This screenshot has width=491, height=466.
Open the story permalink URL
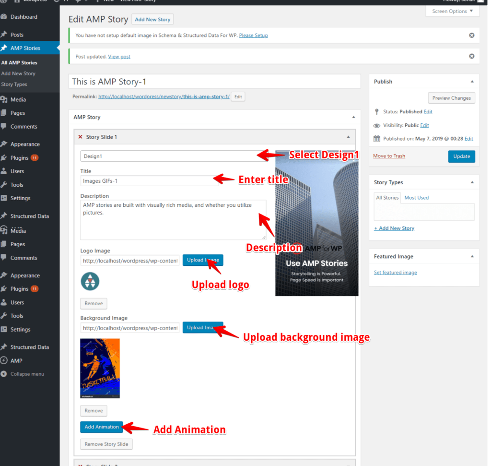pos(164,96)
